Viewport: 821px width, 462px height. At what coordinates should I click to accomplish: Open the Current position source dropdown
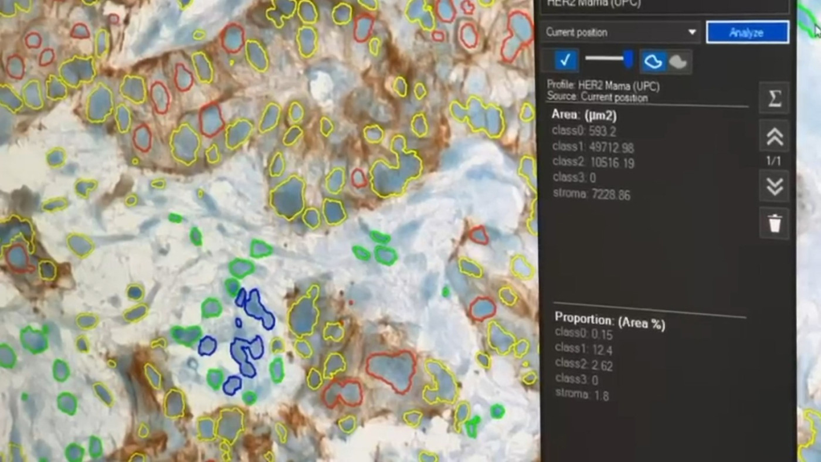coord(620,32)
